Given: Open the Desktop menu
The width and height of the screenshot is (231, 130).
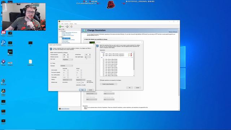Looking at the screenshot, I should click(x=66, y=24).
